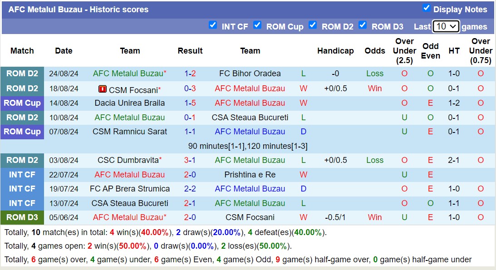Open CSC Dumbravita team link
Viewport: 496px width, 270px height.
pyautogui.click(x=128, y=160)
